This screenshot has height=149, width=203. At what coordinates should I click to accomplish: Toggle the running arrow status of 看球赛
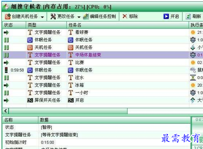coord(6,33)
